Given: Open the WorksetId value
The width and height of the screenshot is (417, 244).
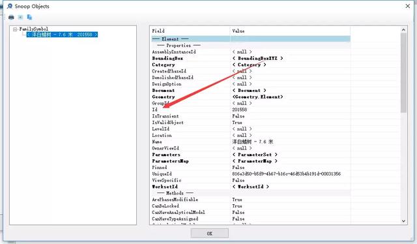Looking at the screenshot, I should click(250, 187).
